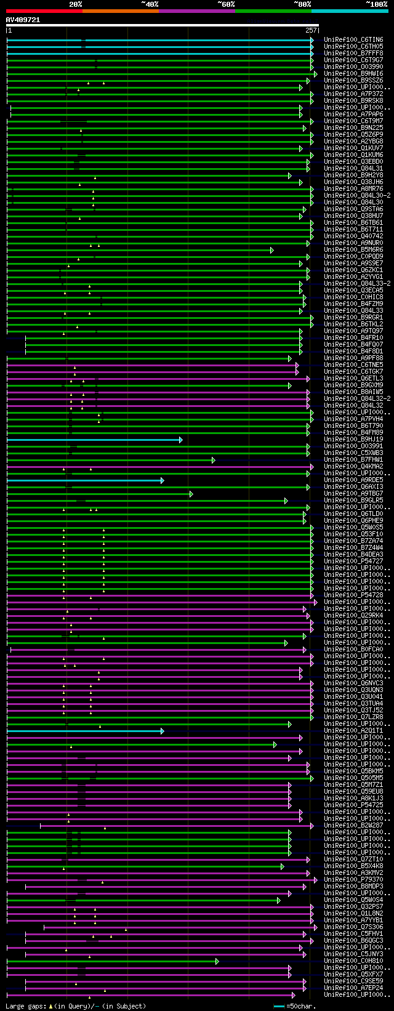
Task: Select the UniRef100_B8AIW5 label
Action: click(353, 392)
